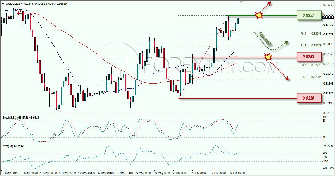Select the current price tag 0.93539
335x176 pixels.
pyautogui.click(x=328, y=18)
